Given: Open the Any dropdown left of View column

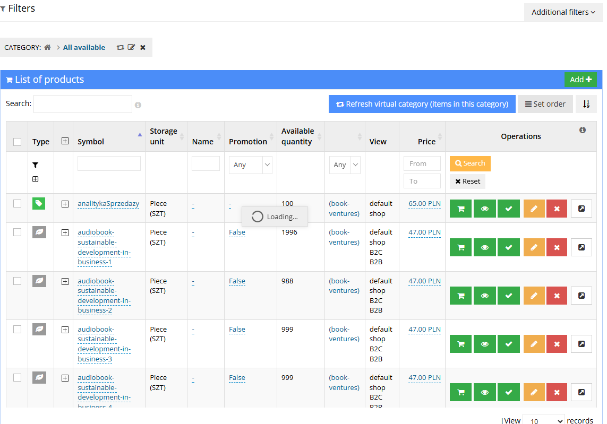Looking at the screenshot, I should [345, 165].
